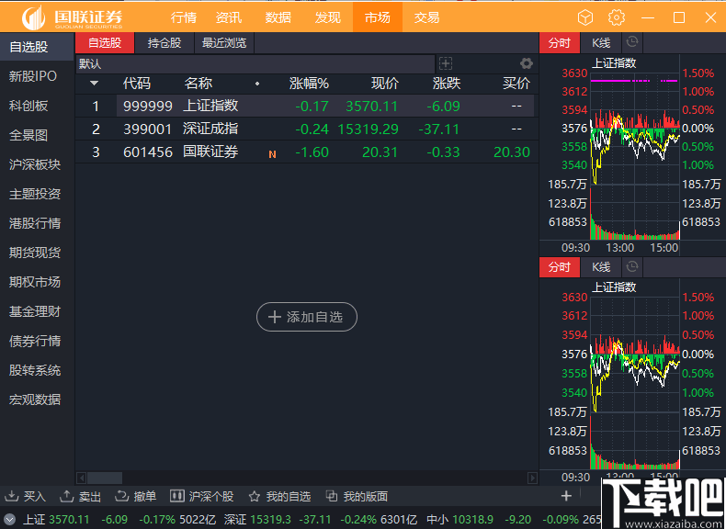Open 全景图 in left sidebar
Screen dimensions: 726x529
[28, 135]
